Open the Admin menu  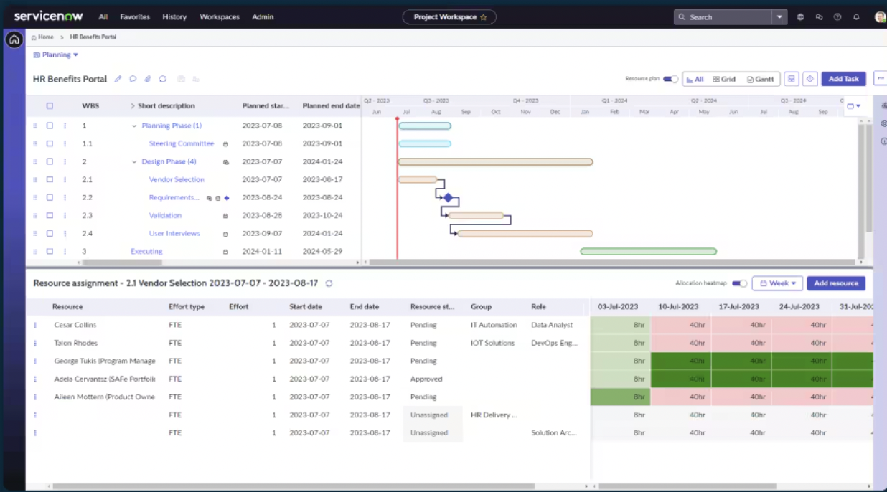pos(263,17)
